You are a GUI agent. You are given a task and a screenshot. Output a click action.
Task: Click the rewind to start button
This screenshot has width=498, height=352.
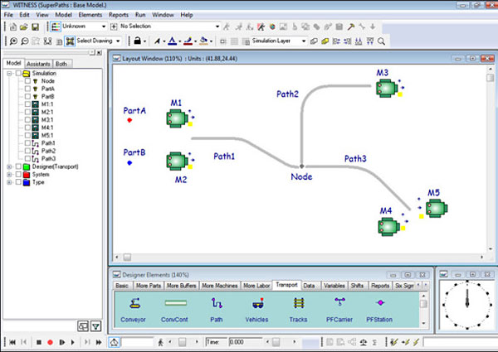(x=12, y=342)
